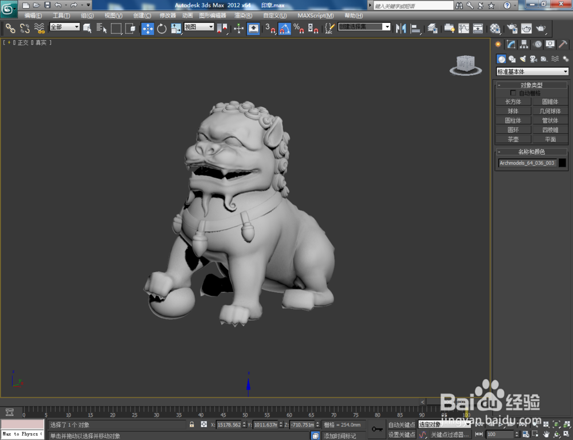Click the 圆柱体 cylinder button
Image resolution: width=573 pixels, height=440 pixels.
coord(513,120)
